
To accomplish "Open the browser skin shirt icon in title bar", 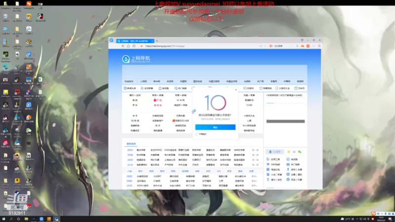I will [302, 40].
